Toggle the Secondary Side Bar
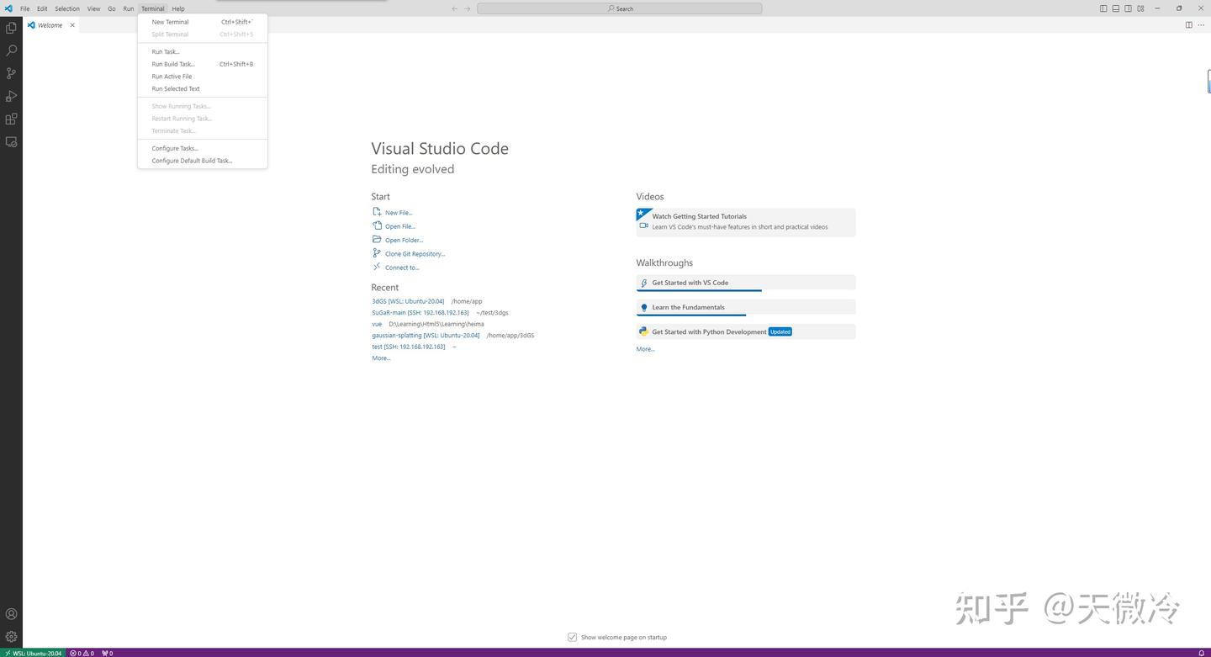This screenshot has height=657, width=1211. coord(1127,8)
